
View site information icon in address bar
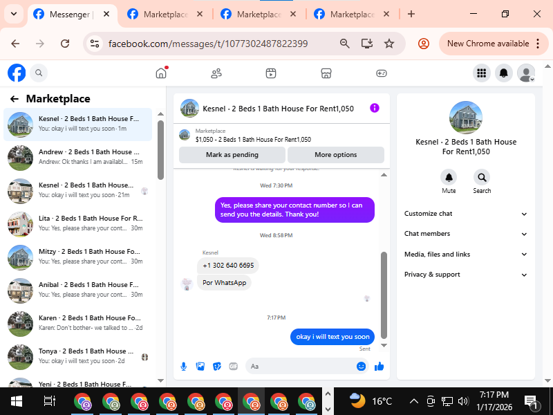click(x=95, y=44)
